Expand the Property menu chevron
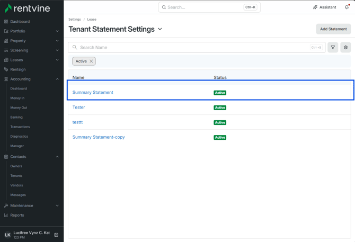The height and width of the screenshot is (242, 355). coord(57,41)
